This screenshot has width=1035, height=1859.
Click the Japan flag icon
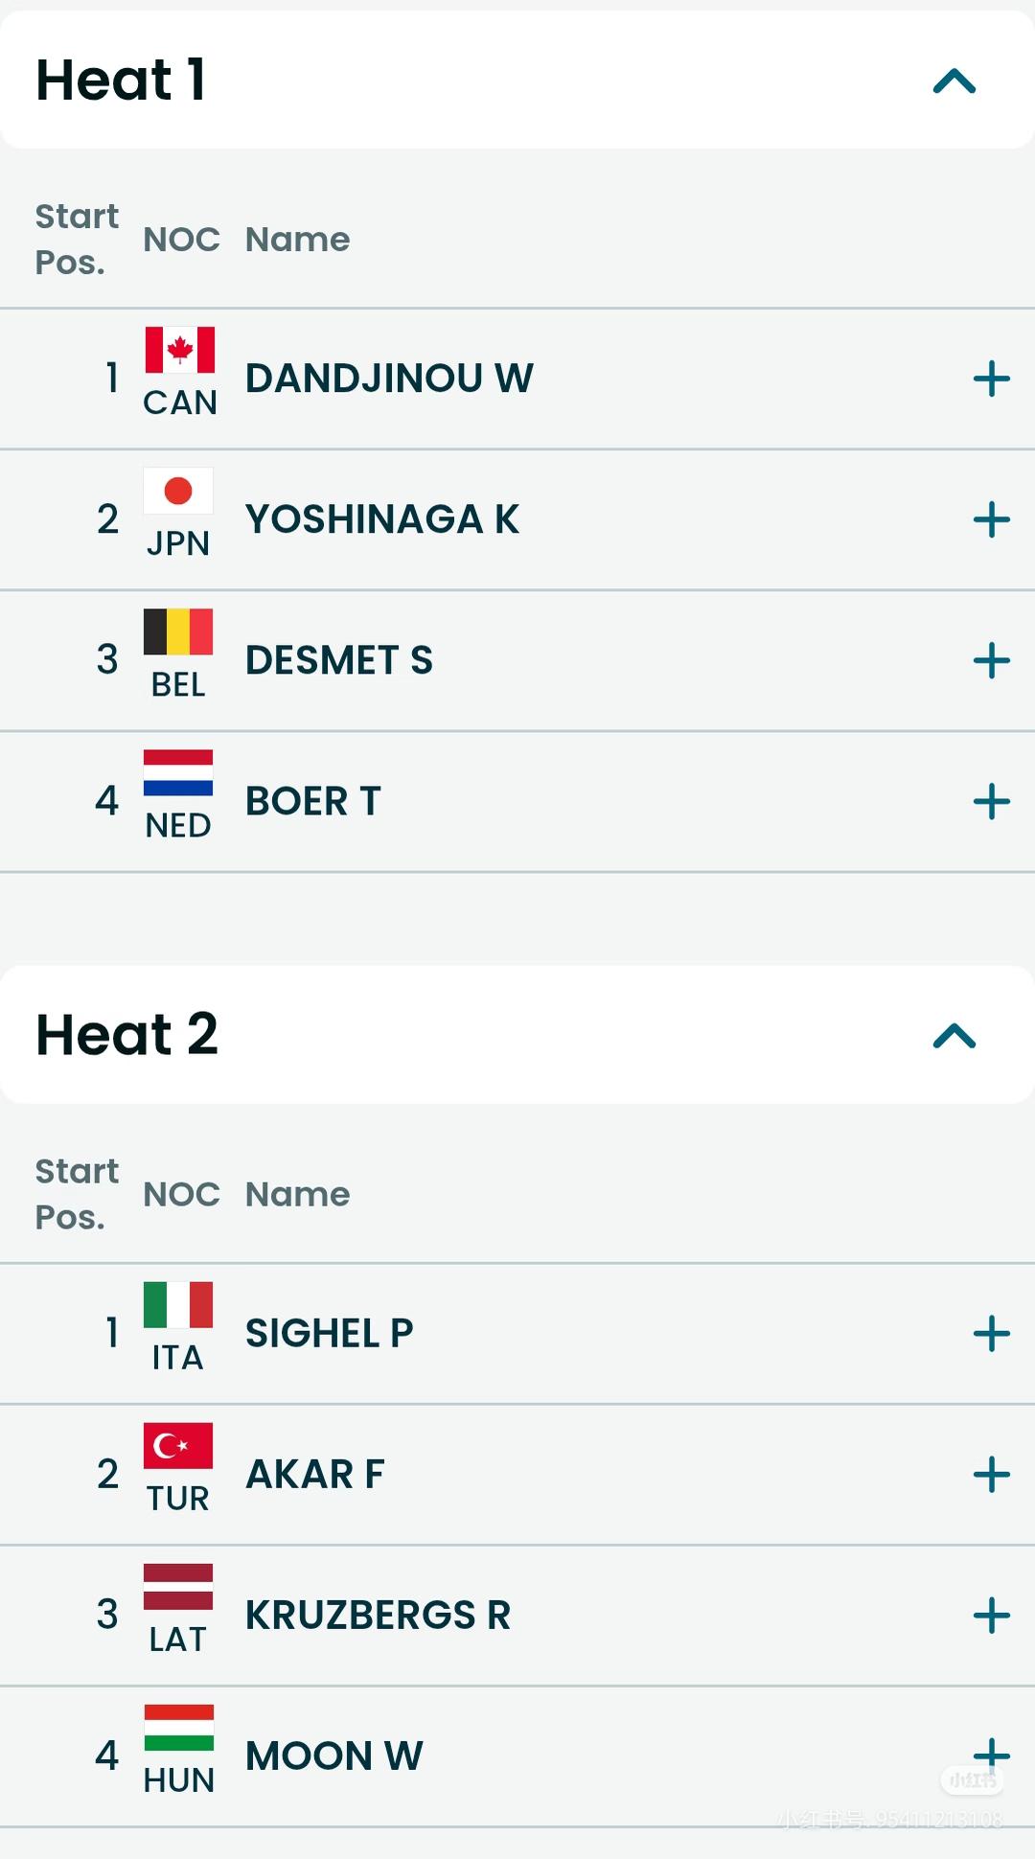coord(178,491)
